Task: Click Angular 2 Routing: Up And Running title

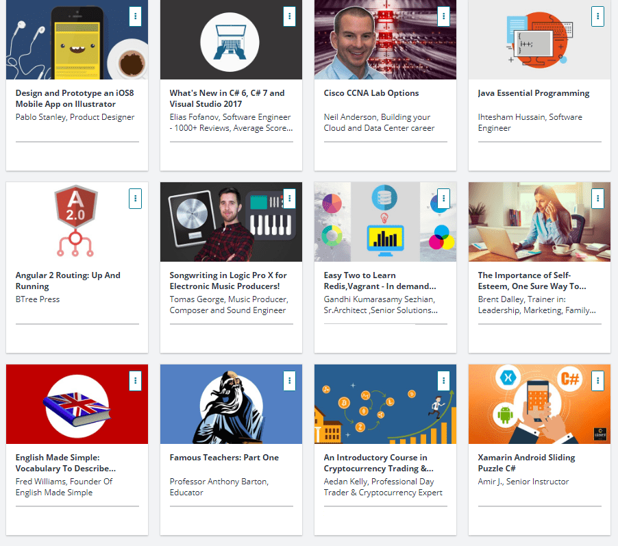Action: pyautogui.click(x=68, y=281)
